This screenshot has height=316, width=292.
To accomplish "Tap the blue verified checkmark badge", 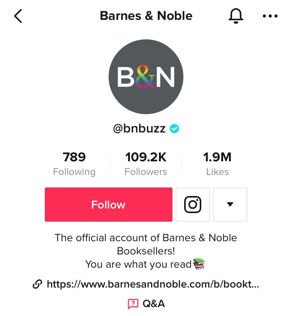I will [x=174, y=129].
